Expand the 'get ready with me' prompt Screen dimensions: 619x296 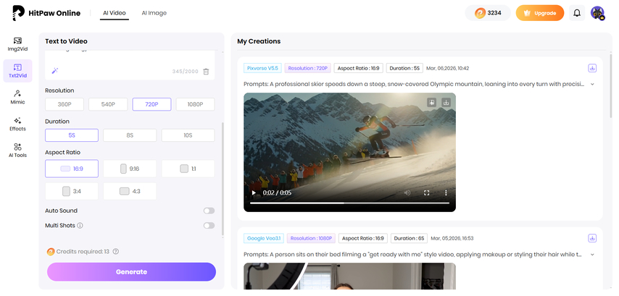click(592, 255)
